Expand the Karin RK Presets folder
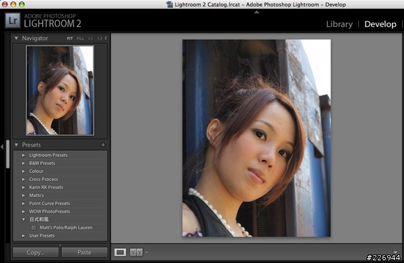The image size is (404, 263). pyautogui.click(x=24, y=188)
